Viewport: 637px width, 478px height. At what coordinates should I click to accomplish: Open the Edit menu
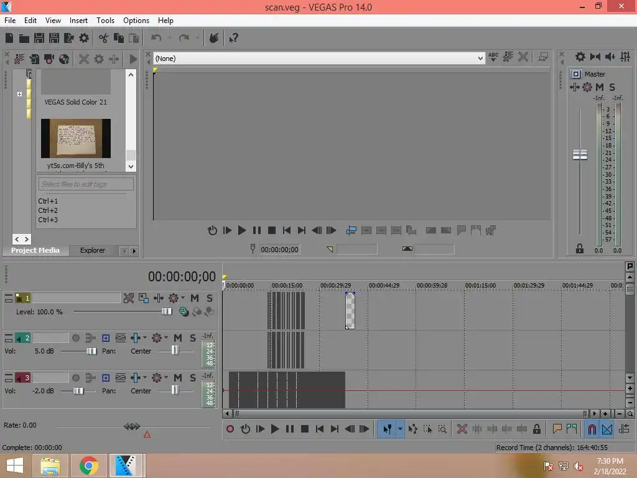coord(30,21)
